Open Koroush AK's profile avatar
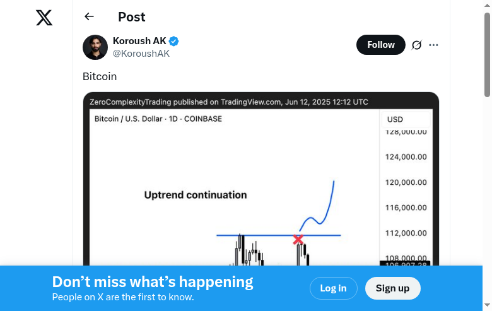492x311 pixels. pos(95,47)
